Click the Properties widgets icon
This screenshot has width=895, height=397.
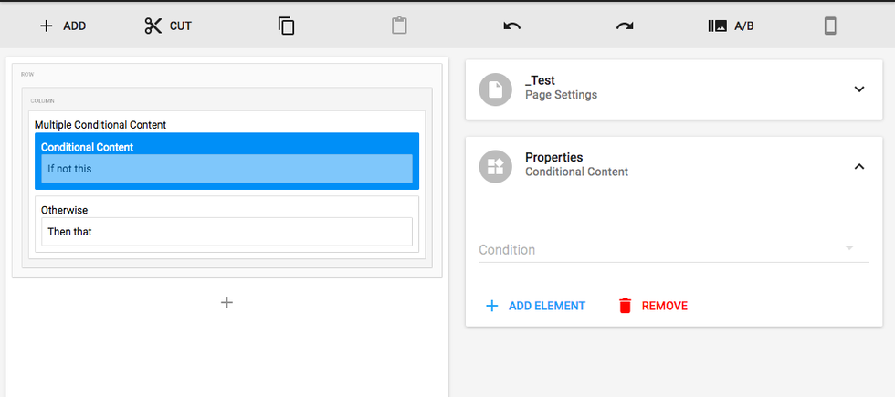pyautogui.click(x=496, y=166)
